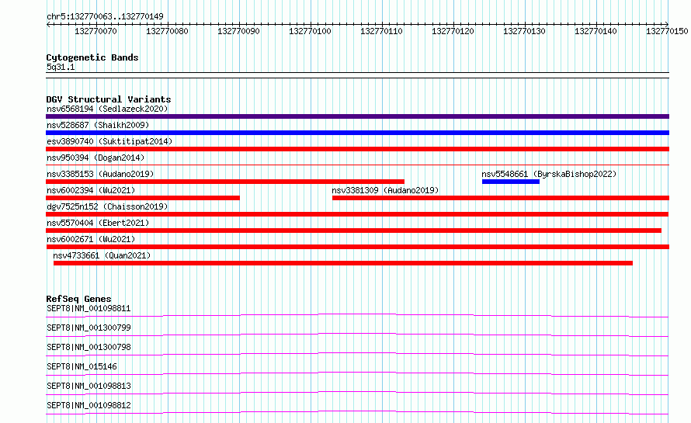Image resolution: width=691 pixels, height=423 pixels.
Task: Click ruler position 132770090
Action: (x=238, y=31)
